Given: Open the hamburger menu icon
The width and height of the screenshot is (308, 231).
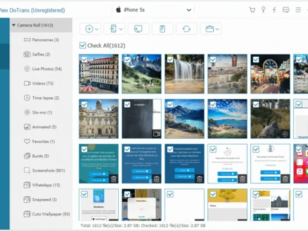Looking at the screenshot, I should tap(298, 10).
